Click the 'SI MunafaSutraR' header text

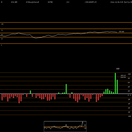32,2
